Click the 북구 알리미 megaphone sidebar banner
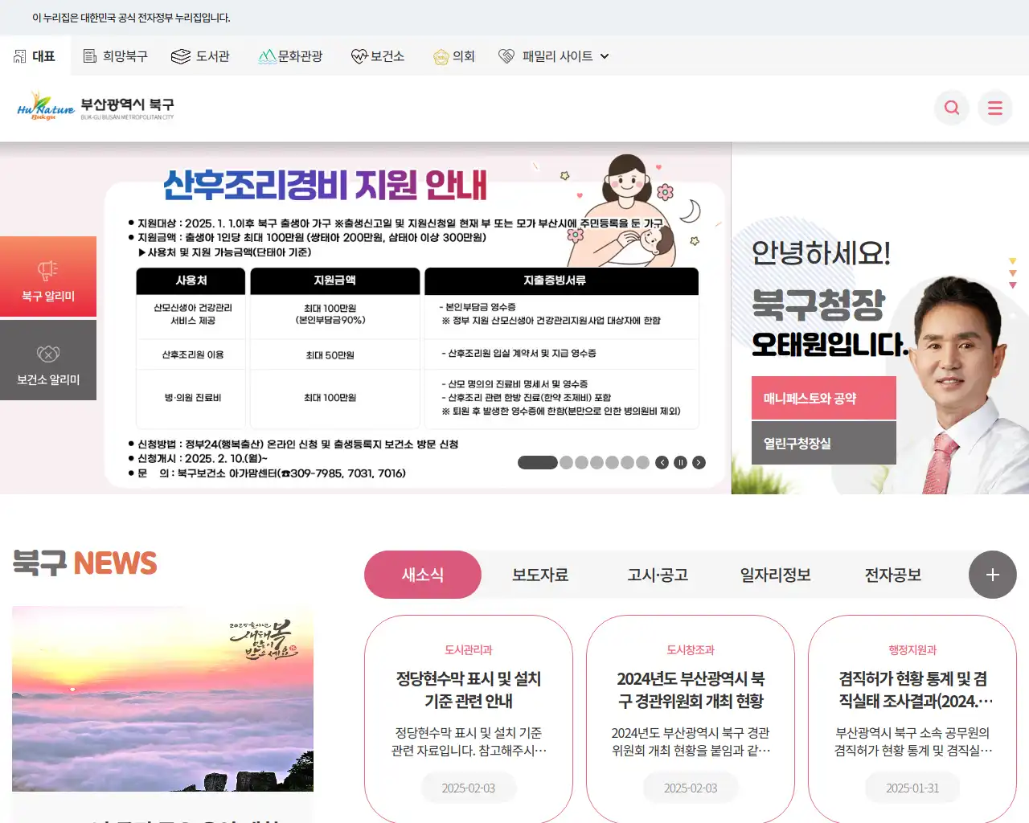Image resolution: width=1029 pixels, height=823 pixels. [x=48, y=276]
